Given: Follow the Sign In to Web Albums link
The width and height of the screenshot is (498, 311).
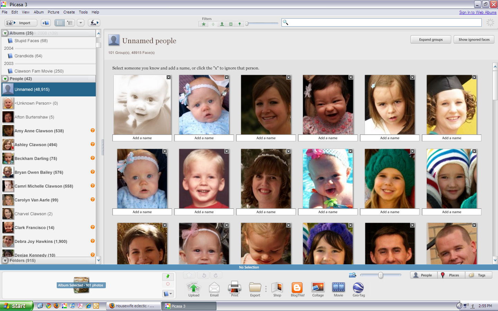Looking at the screenshot, I should click(x=478, y=12).
